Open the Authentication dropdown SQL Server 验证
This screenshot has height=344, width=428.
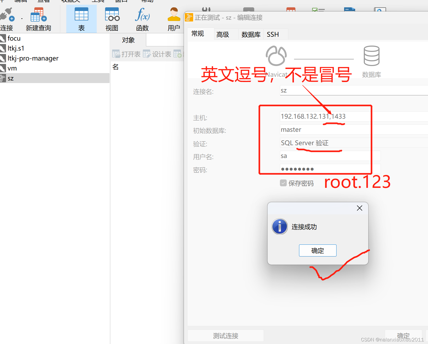point(354,143)
